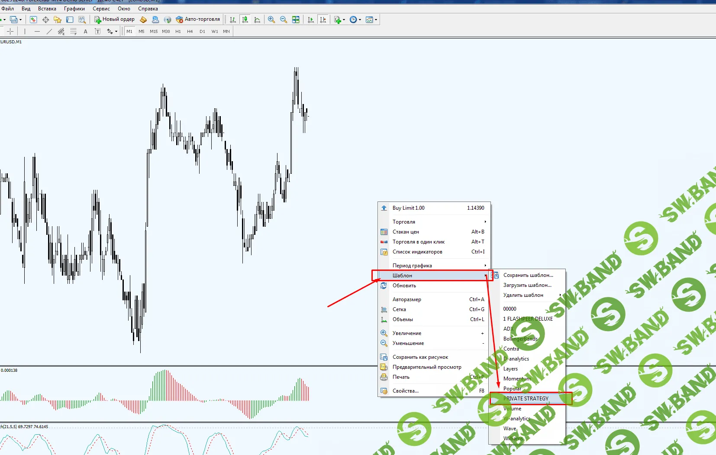Select the horizontal line drawing tool
This screenshot has width=716, height=455.
point(37,31)
